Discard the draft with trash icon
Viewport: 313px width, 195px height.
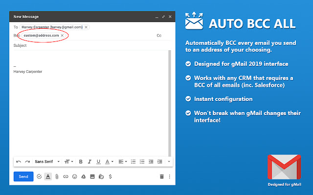[162, 176]
